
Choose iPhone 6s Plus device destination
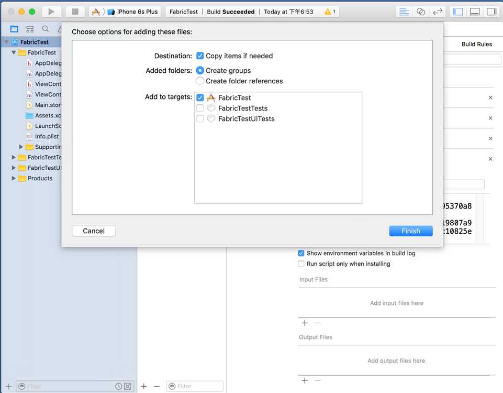tap(133, 12)
